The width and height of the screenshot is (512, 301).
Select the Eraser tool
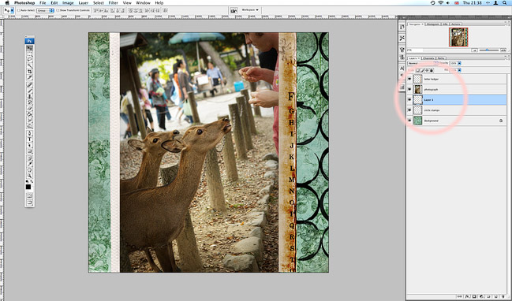pos(29,108)
